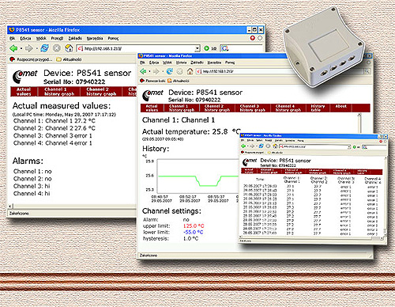Click Home icon in middle Firefox window

pos(190,71)
